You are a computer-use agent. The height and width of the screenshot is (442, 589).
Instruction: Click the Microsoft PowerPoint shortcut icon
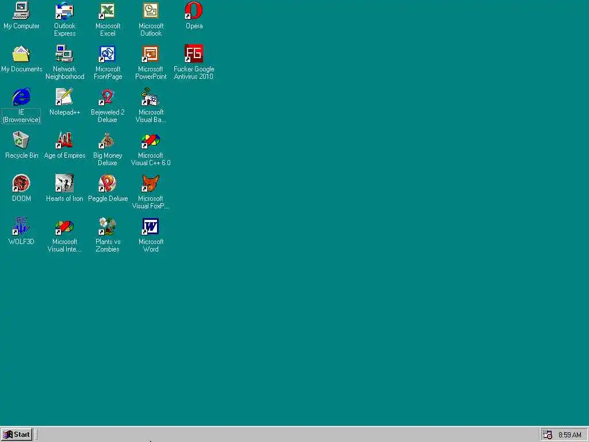(x=151, y=54)
